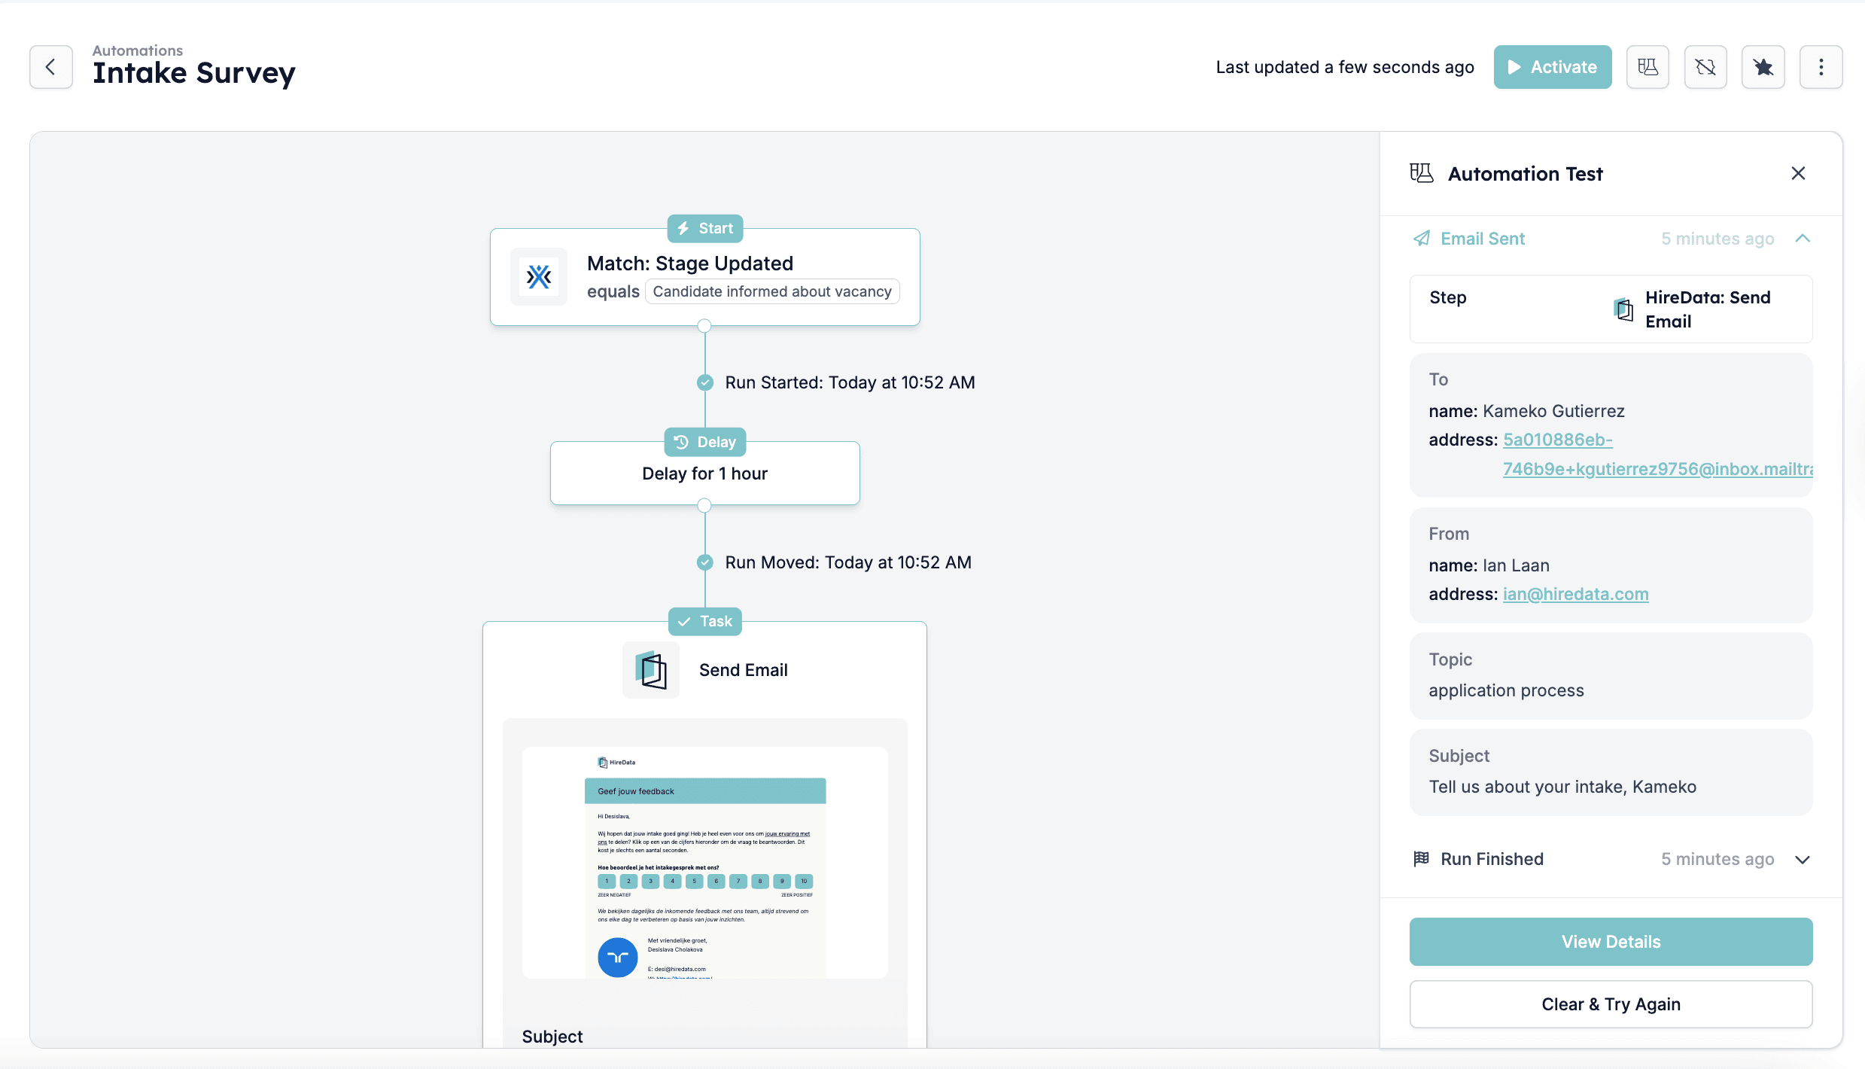Click the Send Email task title
Viewport: 1865px width, 1069px height.
[x=743, y=670]
